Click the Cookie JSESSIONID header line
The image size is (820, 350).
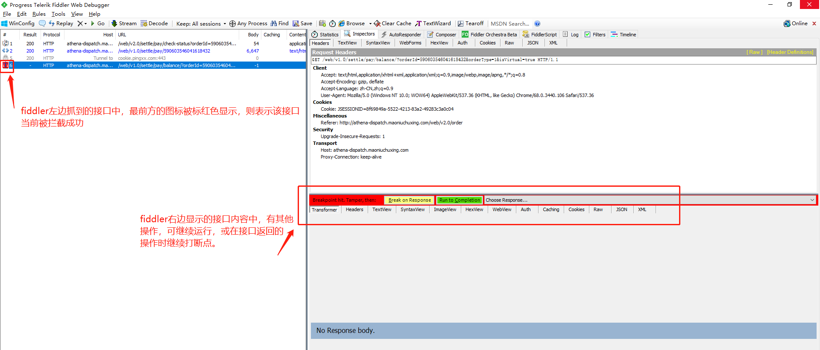(x=387, y=109)
